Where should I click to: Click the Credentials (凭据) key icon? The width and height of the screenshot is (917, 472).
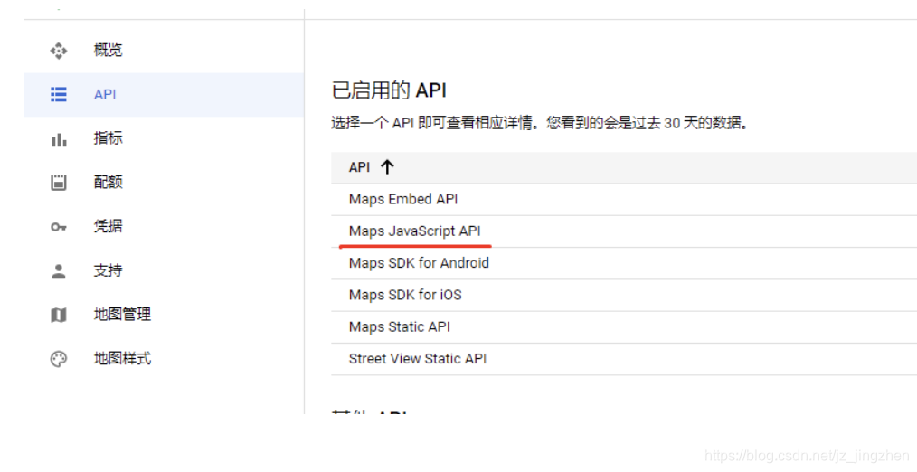pyautogui.click(x=59, y=227)
